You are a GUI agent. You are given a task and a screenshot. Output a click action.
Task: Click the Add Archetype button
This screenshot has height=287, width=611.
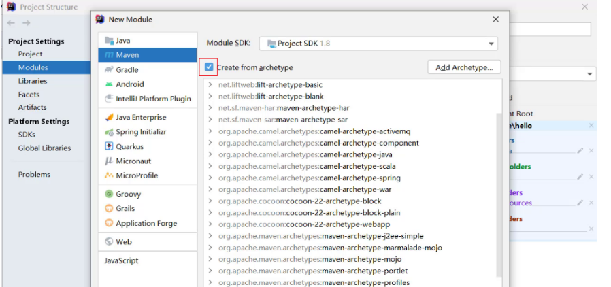[x=464, y=67]
